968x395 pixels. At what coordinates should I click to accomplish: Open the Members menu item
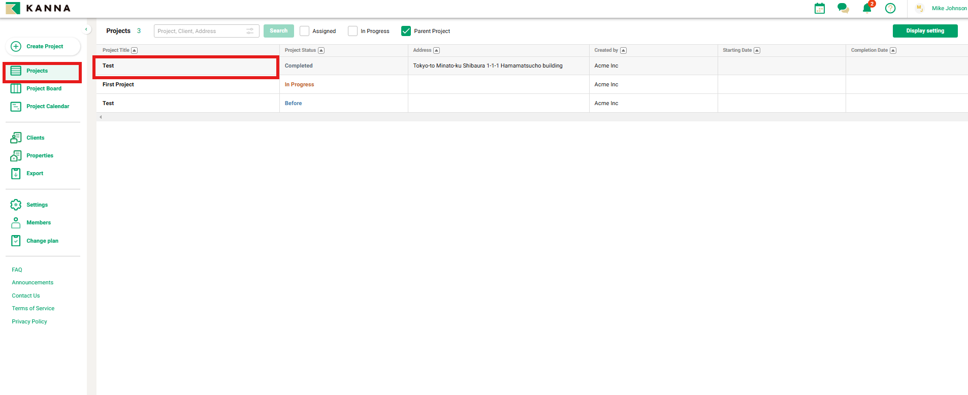pyautogui.click(x=39, y=223)
